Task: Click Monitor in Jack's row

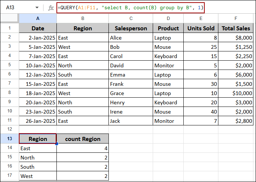Action: pyautogui.click(x=168, y=121)
